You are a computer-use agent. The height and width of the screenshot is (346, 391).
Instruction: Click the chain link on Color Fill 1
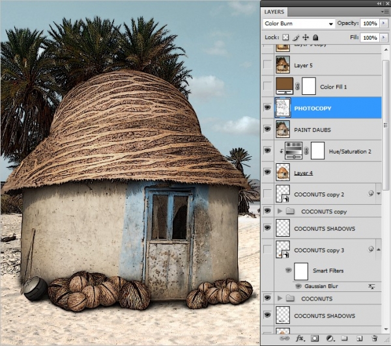point(297,86)
